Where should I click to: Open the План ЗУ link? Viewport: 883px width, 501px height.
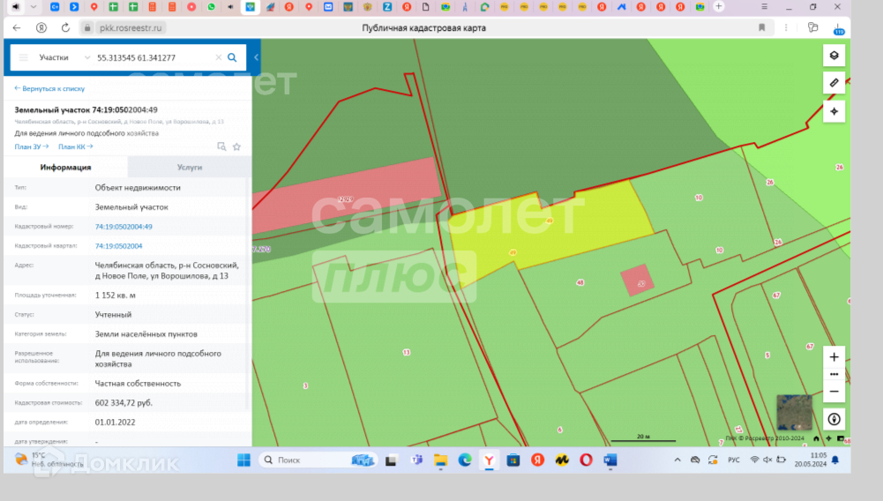click(x=32, y=146)
